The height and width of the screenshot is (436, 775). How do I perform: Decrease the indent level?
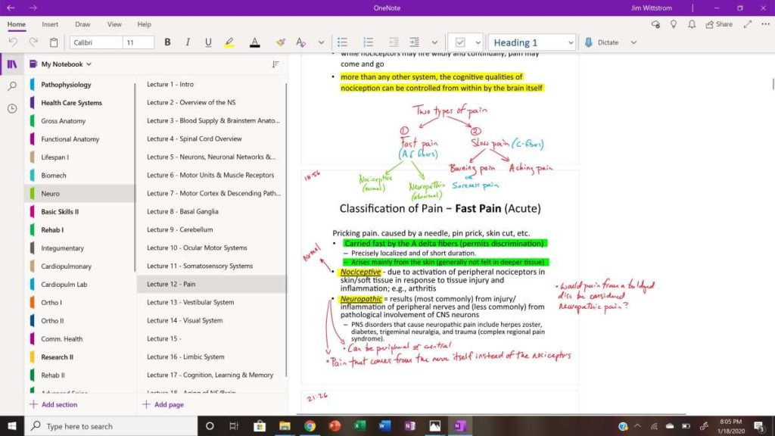[394, 42]
